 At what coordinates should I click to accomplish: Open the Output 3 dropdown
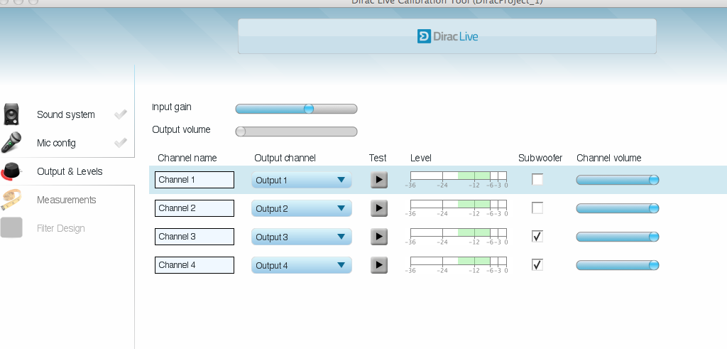(301, 237)
